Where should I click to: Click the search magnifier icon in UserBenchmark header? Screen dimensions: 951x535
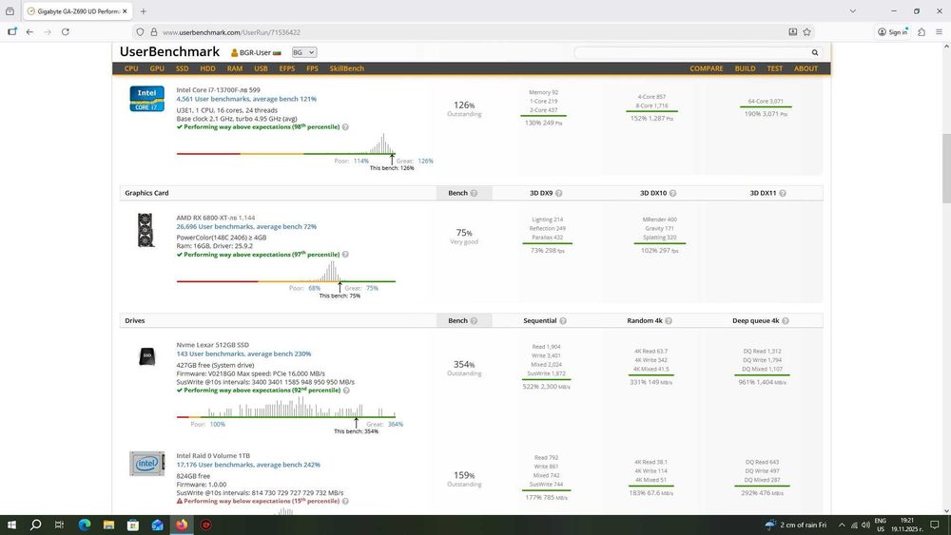click(815, 52)
